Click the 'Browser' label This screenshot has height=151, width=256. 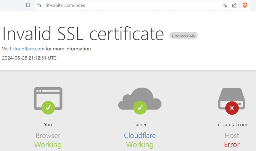(x=48, y=136)
